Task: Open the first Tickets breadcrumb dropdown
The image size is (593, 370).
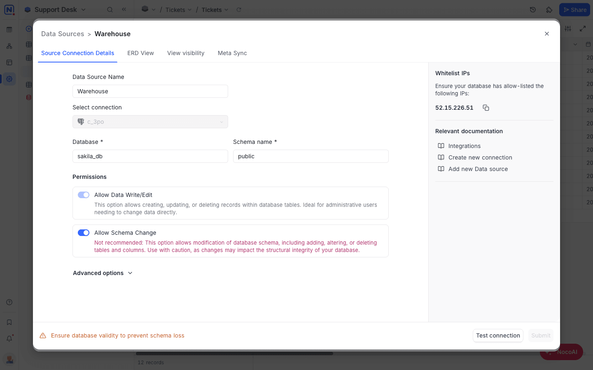Action: click(178, 9)
